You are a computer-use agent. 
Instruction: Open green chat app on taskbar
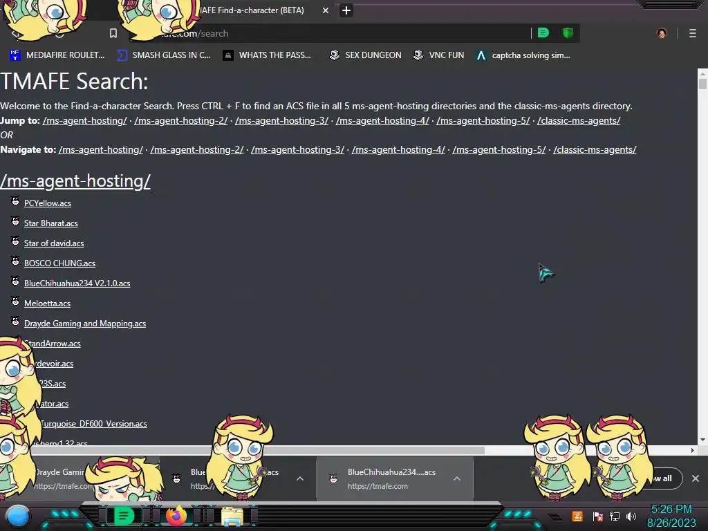coord(123,516)
